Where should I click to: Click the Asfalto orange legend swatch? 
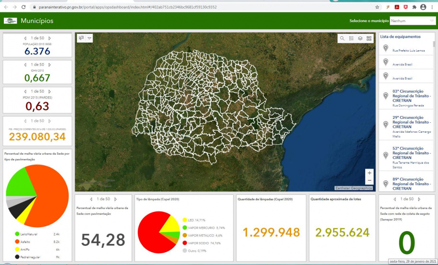coord(17,242)
